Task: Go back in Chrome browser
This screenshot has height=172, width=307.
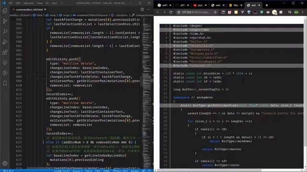Action: coord(158,12)
